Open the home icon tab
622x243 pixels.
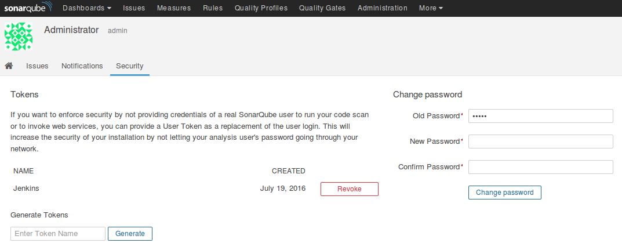(9, 66)
